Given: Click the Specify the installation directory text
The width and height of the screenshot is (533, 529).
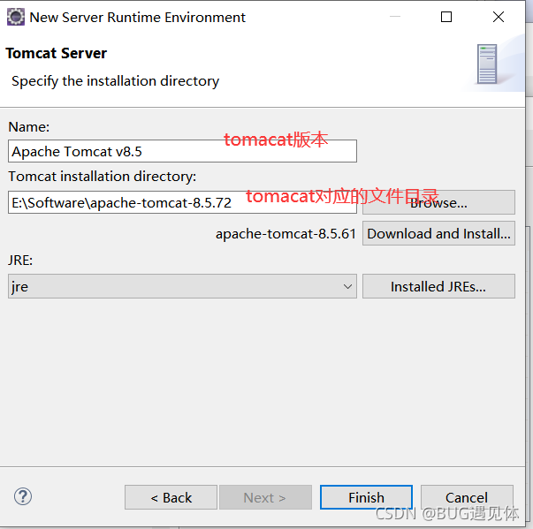Looking at the screenshot, I should coord(115,80).
